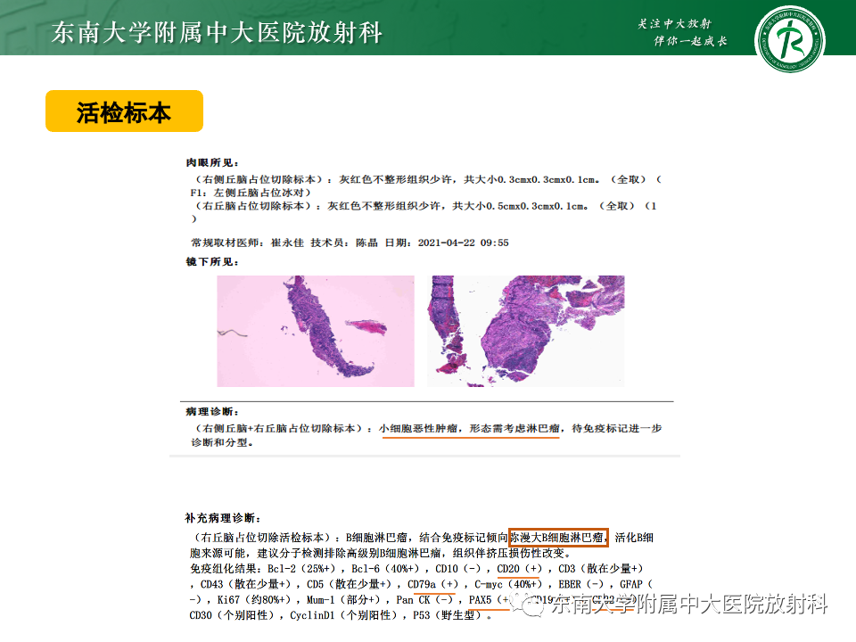
Task: Click the text 常规取材医师：崔永佳
Action: pyautogui.click(x=247, y=243)
